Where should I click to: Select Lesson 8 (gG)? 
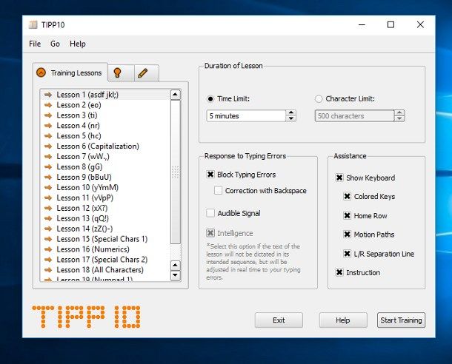(105, 167)
